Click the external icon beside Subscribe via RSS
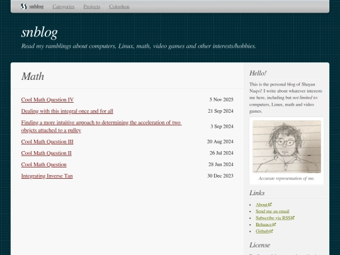The width and height of the screenshot is (340, 255). tap(293, 218)
